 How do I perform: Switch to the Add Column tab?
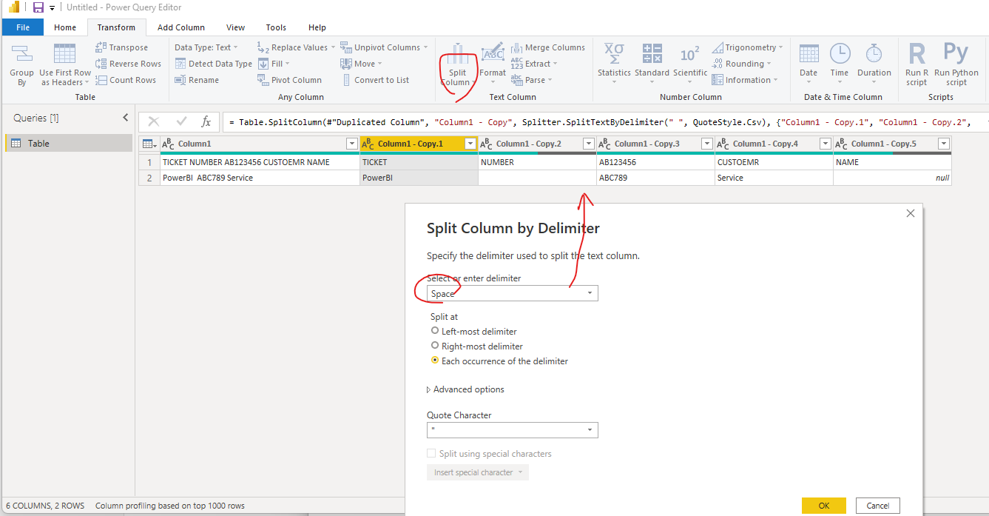click(181, 27)
